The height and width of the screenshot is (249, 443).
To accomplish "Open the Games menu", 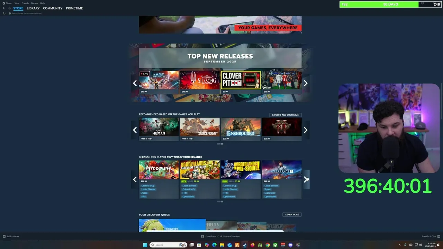I will pyautogui.click(x=34, y=3).
